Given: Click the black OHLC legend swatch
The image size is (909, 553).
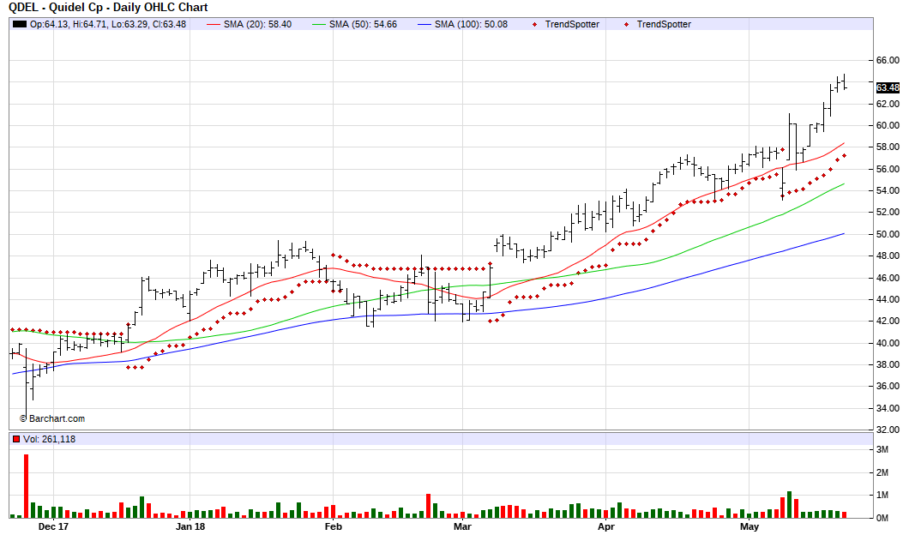Looking at the screenshot, I should coord(20,24).
